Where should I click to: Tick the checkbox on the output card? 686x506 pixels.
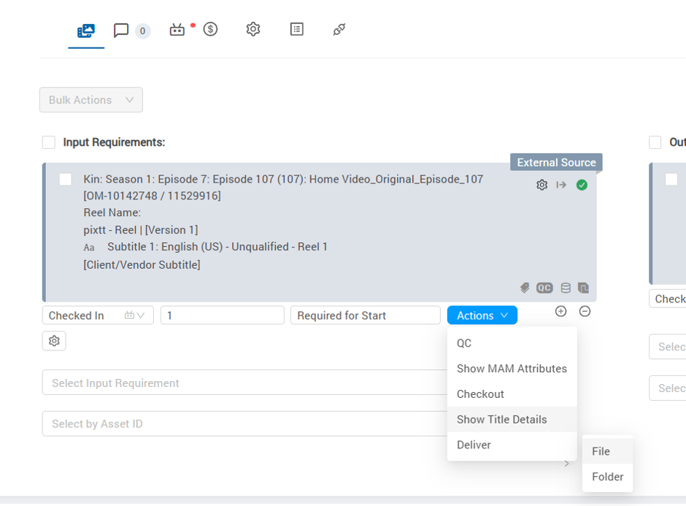click(671, 179)
